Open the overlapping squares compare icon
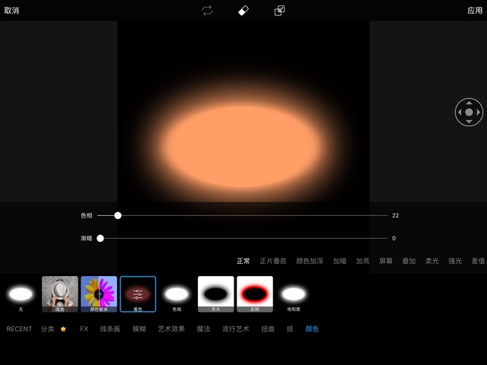The width and height of the screenshot is (487, 365). coord(279,11)
